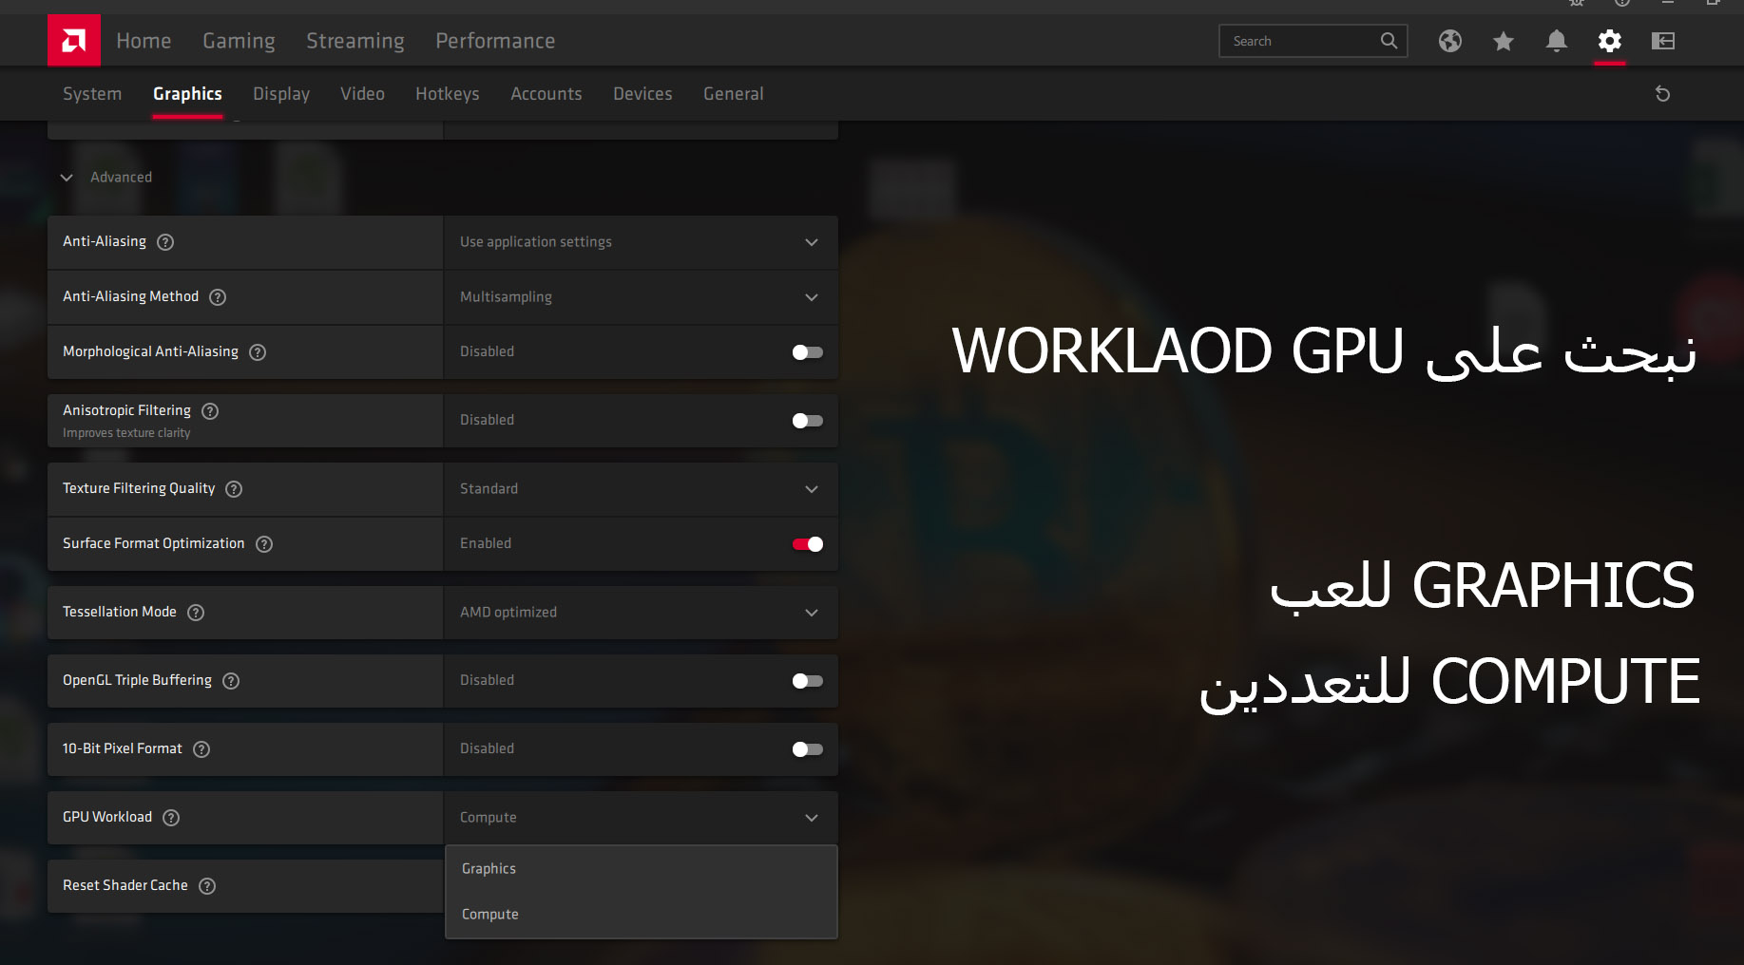1744x965 pixels.
Task: Show help for GPU Workload
Action: (x=171, y=818)
